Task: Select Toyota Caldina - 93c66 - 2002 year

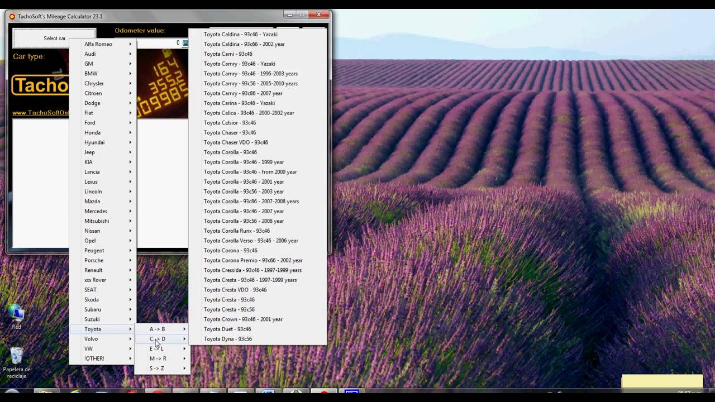Action: [258, 44]
